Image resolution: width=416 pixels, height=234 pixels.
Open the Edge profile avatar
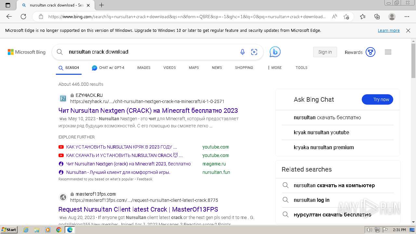point(392,17)
